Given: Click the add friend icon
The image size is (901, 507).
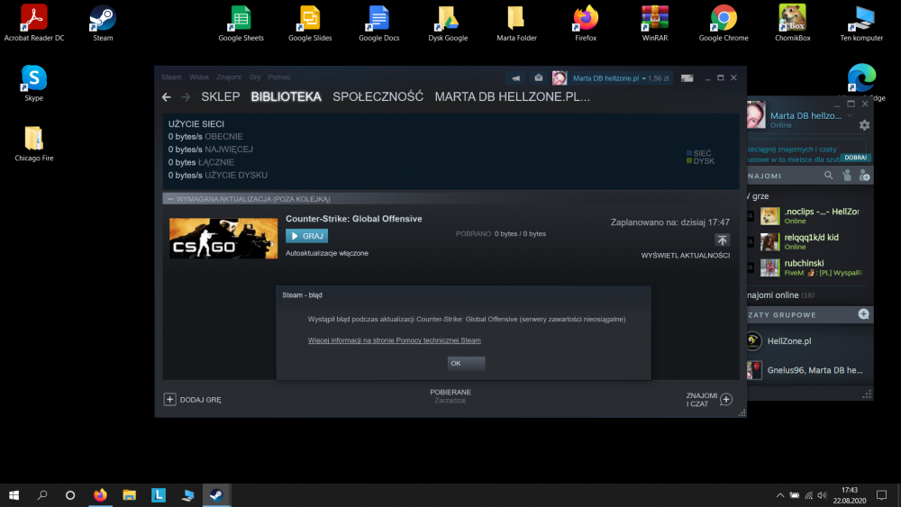Looking at the screenshot, I should [864, 176].
